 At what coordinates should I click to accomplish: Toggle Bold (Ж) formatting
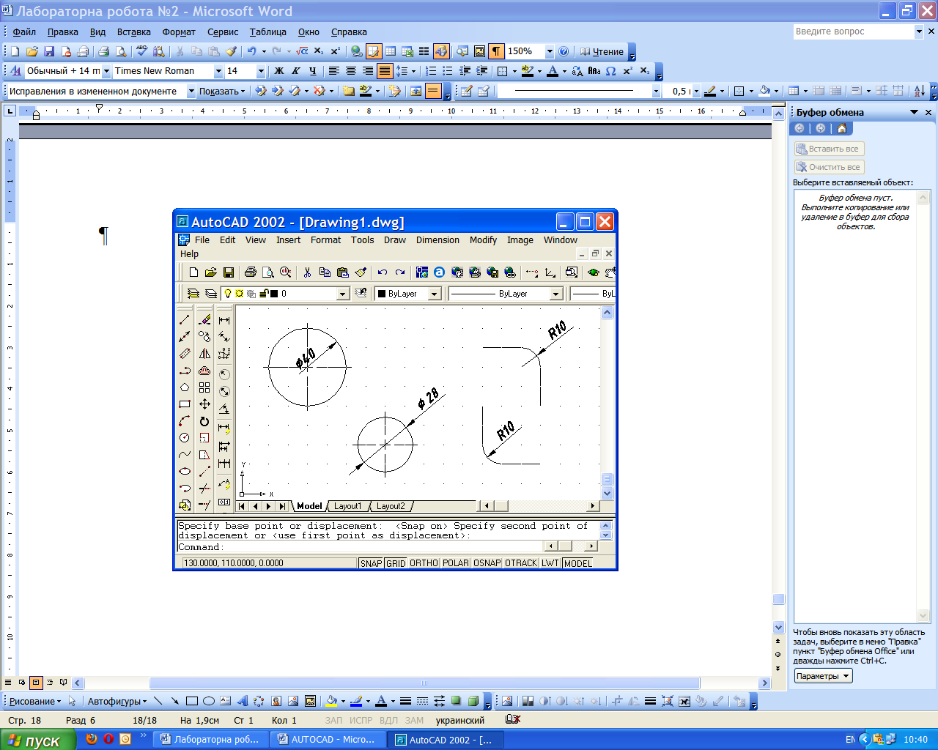278,71
